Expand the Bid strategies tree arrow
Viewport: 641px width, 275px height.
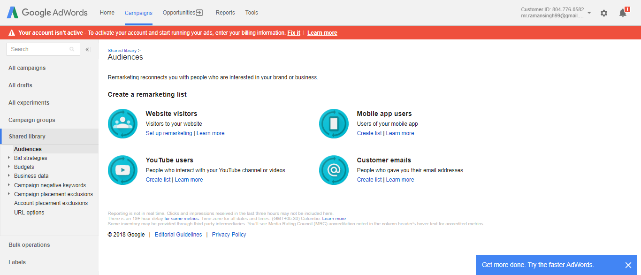click(x=9, y=158)
